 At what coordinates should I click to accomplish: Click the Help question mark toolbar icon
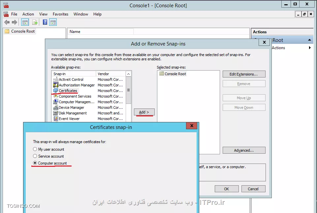click(x=45, y=22)
